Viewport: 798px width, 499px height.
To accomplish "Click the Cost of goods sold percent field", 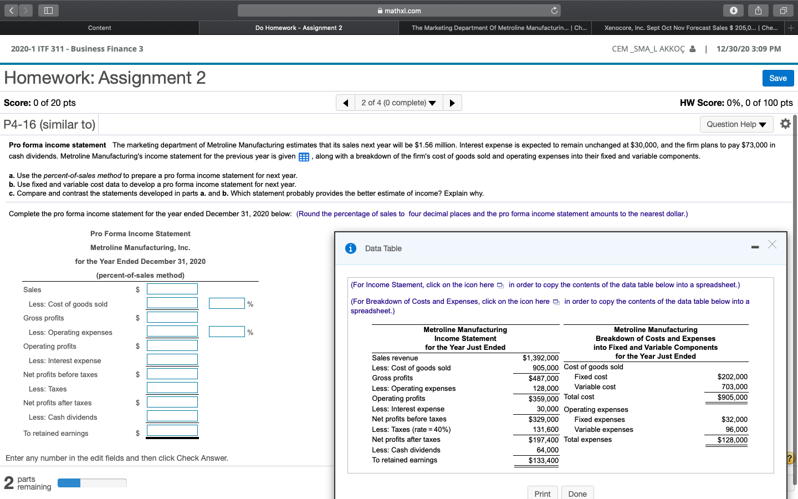I will pyautogui.click(x=227, y=303).
